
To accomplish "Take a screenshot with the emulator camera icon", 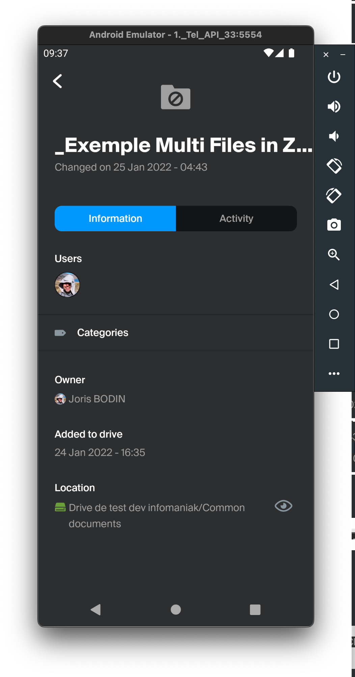I will click(334, 226).
